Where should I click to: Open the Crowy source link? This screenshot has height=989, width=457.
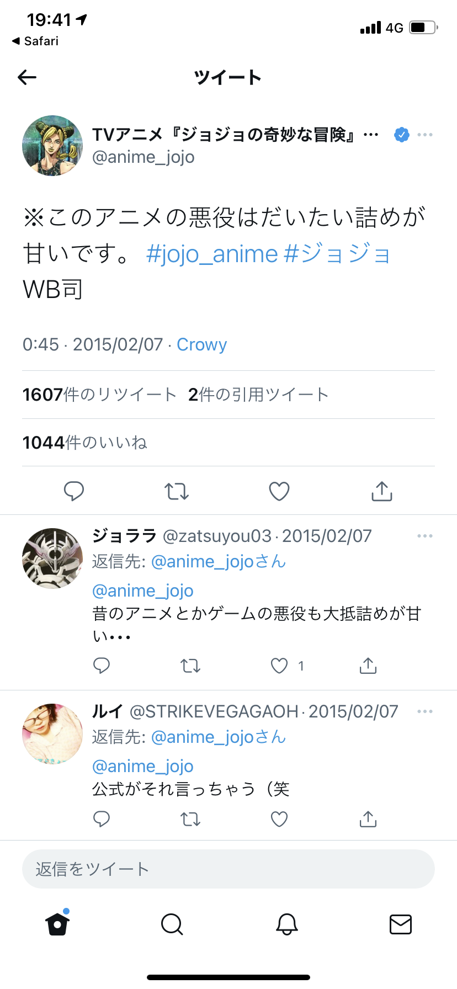(202, 344)
